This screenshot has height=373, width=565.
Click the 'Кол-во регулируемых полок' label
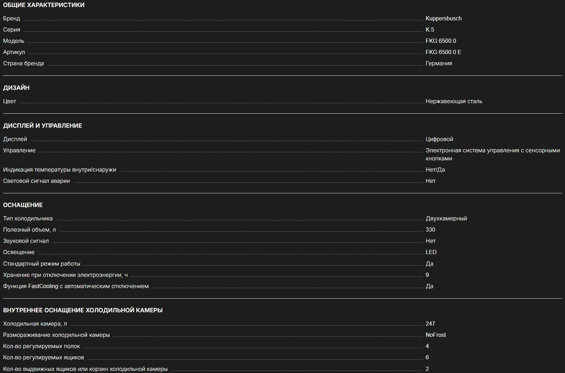click(x=41, y=346)
